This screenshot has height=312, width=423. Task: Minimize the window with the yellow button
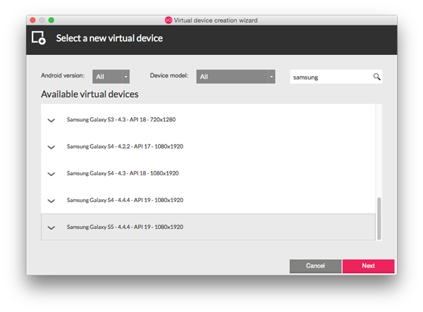pos(42,20)
